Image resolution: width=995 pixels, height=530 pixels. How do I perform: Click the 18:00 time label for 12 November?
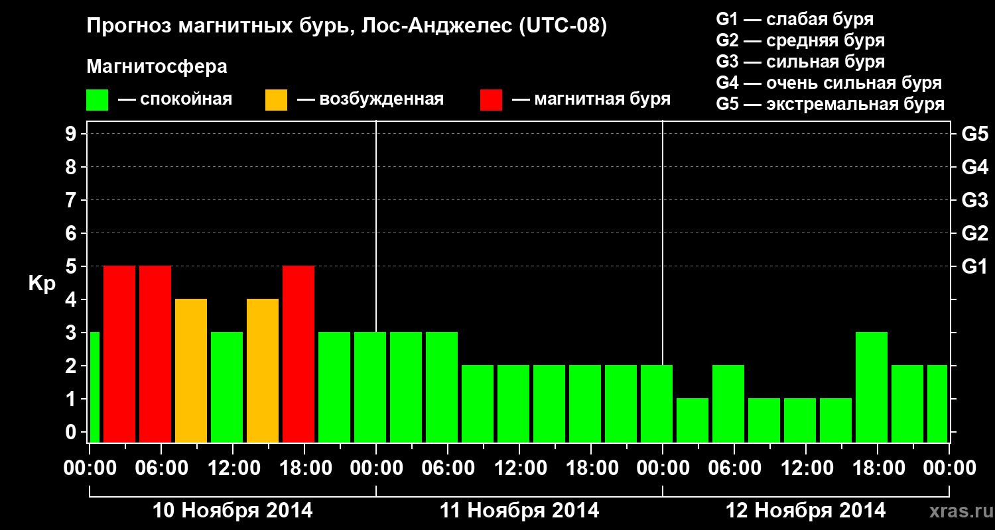click(x=878, y=468)
